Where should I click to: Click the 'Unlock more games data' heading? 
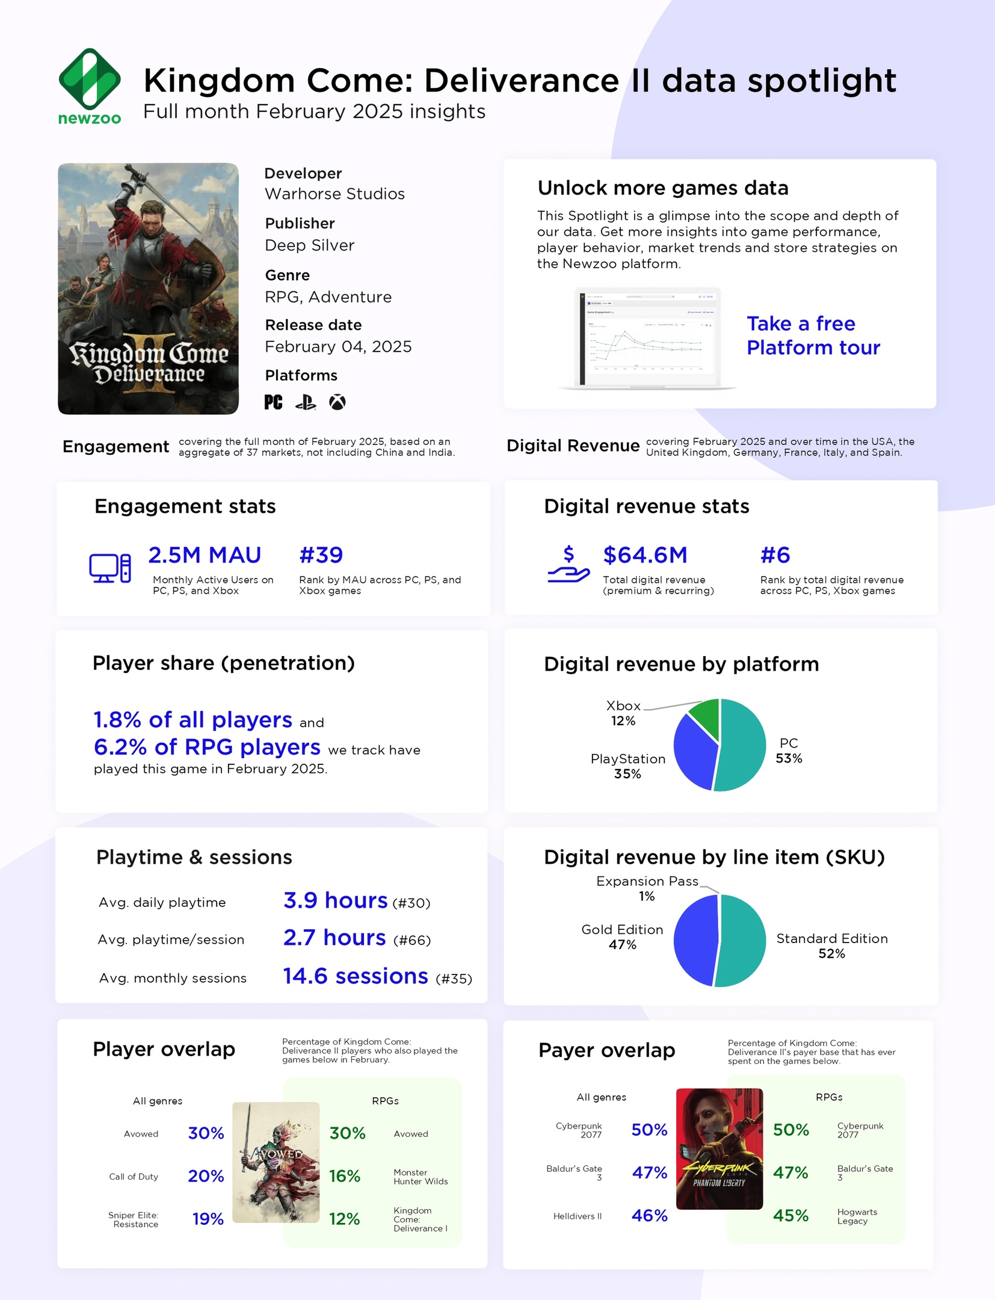663,188
